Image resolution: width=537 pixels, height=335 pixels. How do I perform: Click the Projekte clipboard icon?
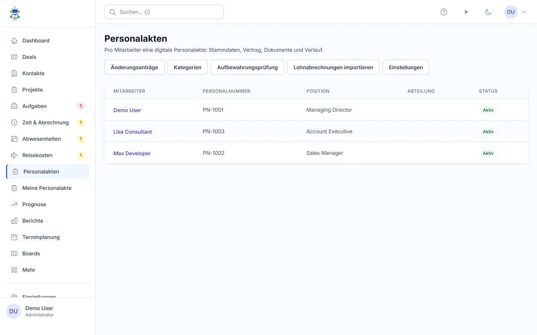14,90
